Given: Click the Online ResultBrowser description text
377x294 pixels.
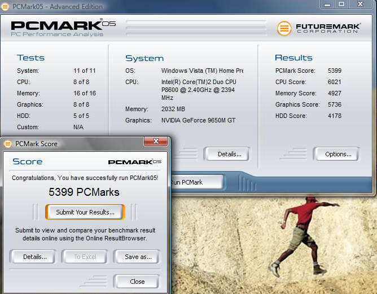Looking at the screenshot, I should [x=85, y=234].
